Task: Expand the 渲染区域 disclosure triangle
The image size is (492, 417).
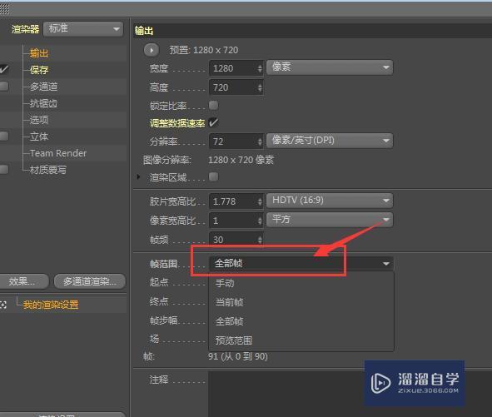Action: 138,177
